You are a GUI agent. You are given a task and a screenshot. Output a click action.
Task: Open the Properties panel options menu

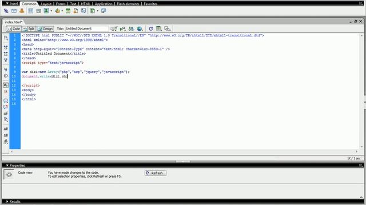click(361, 166)
